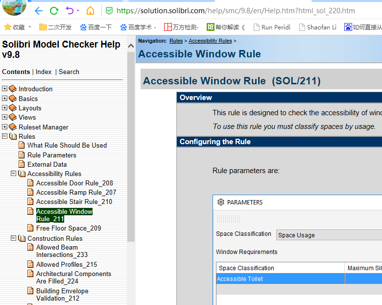Click the Space Classification column header
382x305 pixels.
(x=281, y=268)
